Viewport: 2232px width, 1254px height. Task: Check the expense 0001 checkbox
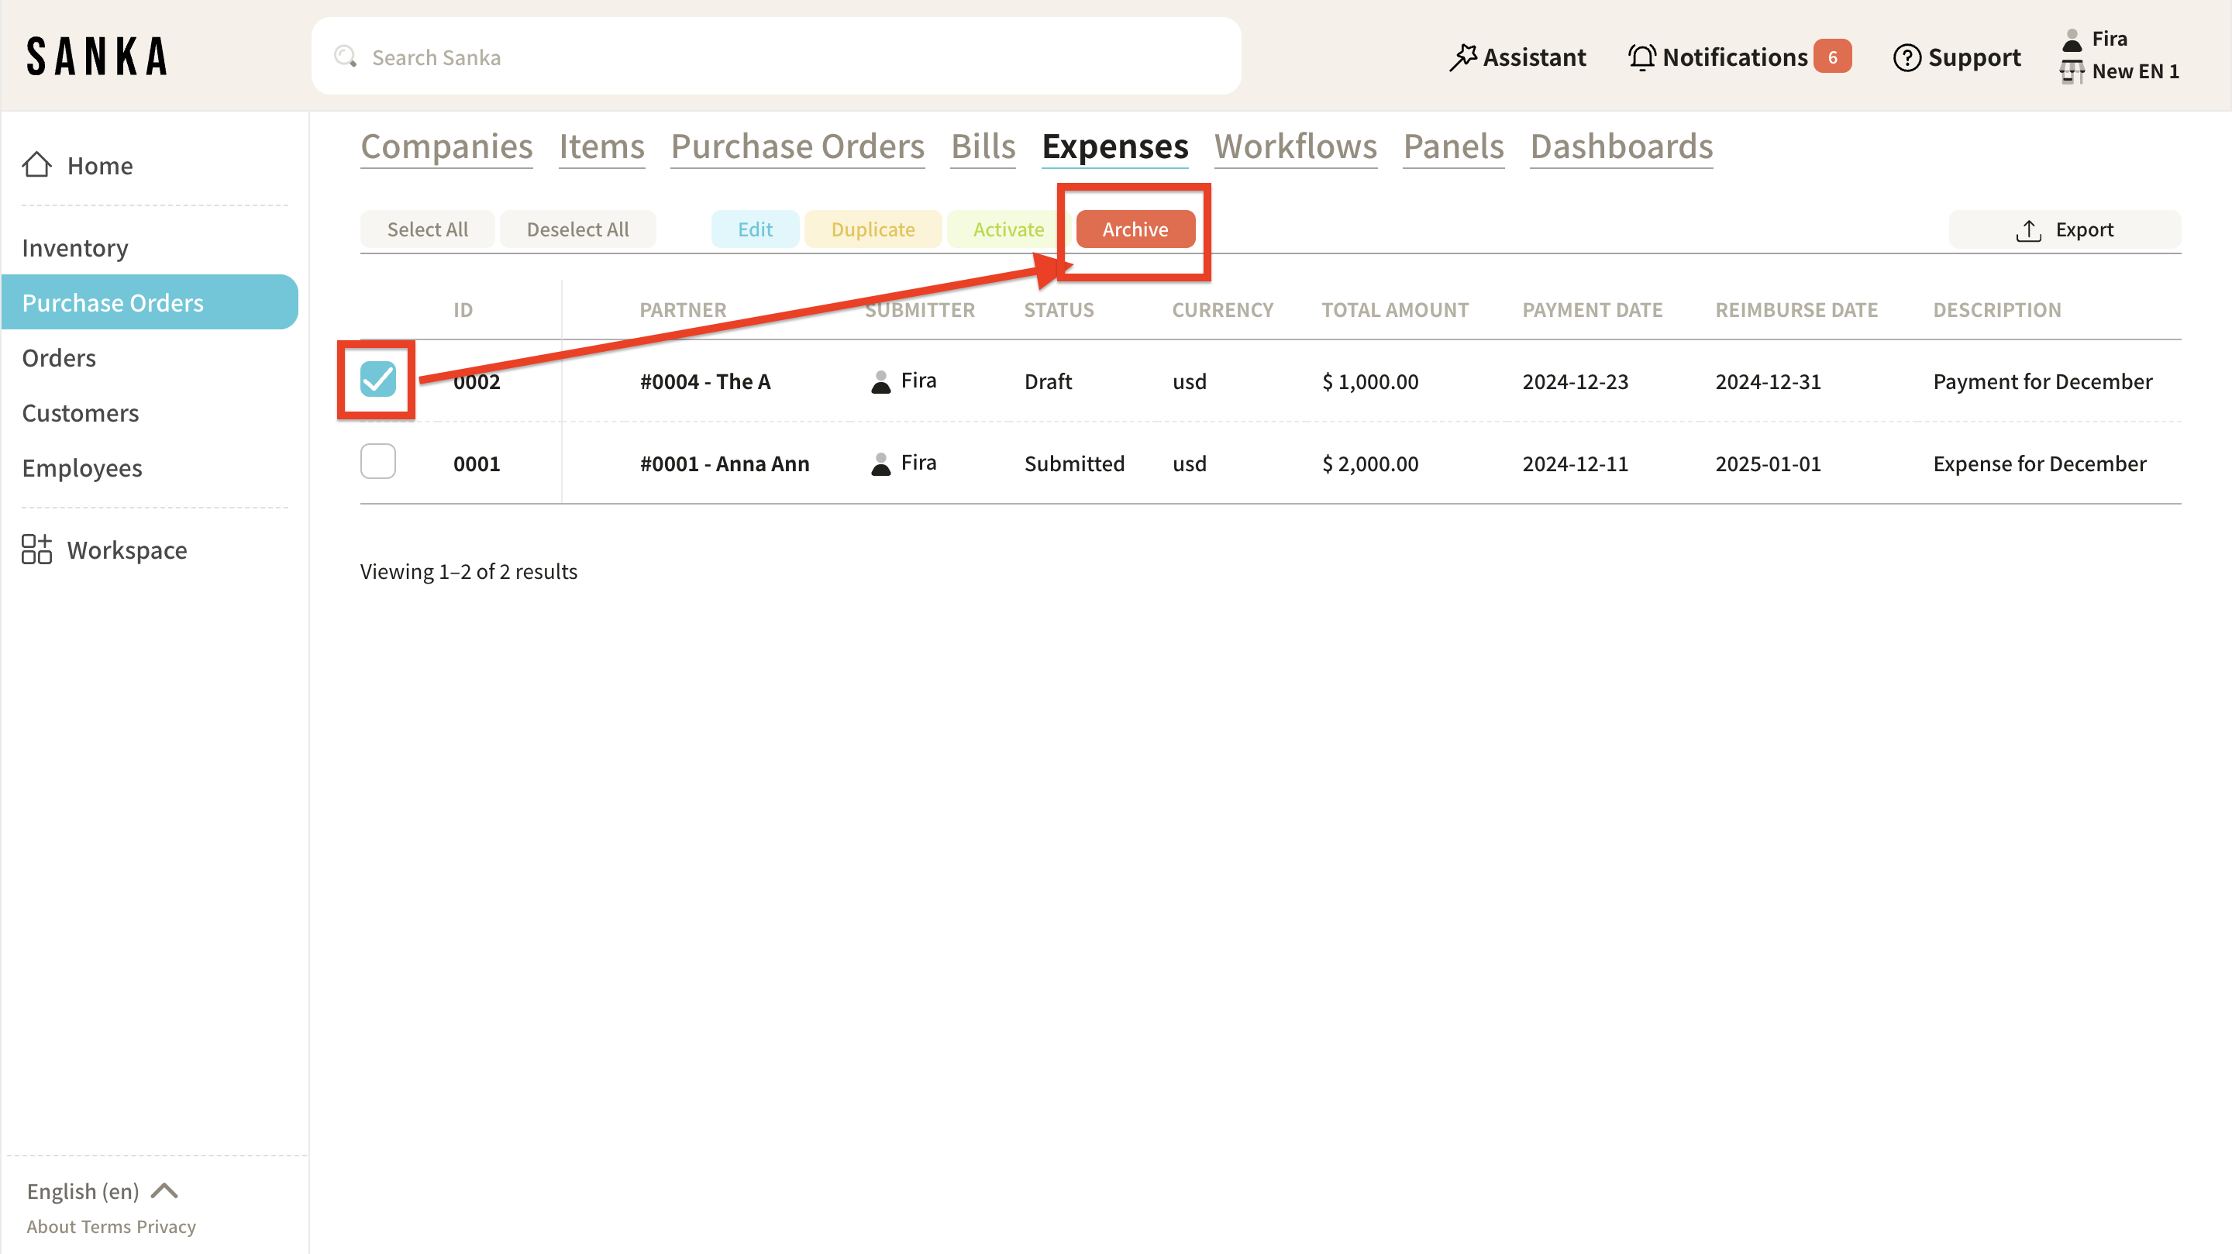coord(377,462)
